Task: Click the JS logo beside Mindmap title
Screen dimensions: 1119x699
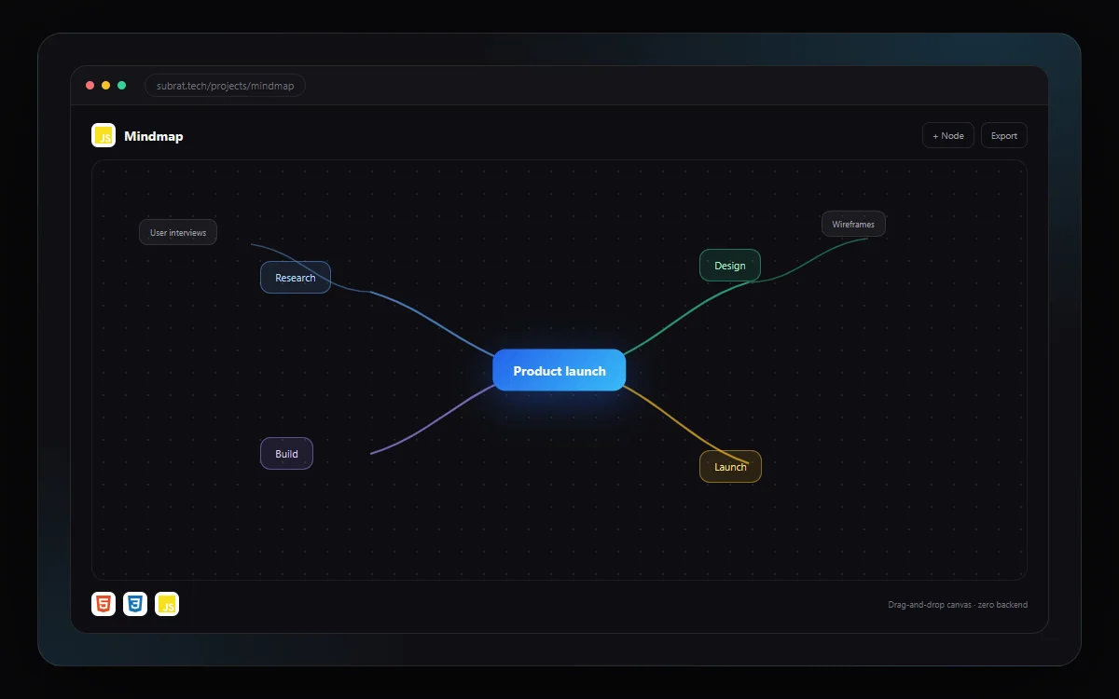Action: tap(104, 135)
